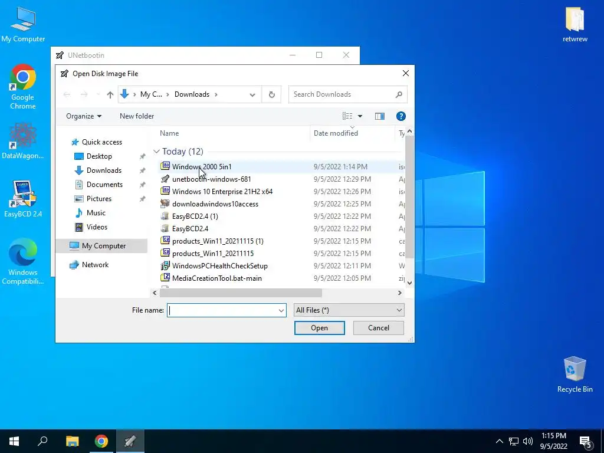Select Music in navigation pane
This screenshot has height=453, width=604.
[96, 213]
